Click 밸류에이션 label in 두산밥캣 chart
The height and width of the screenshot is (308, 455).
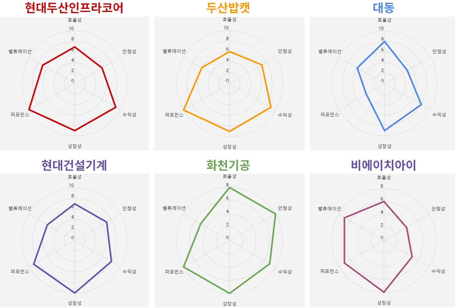(x=174, y=51)
